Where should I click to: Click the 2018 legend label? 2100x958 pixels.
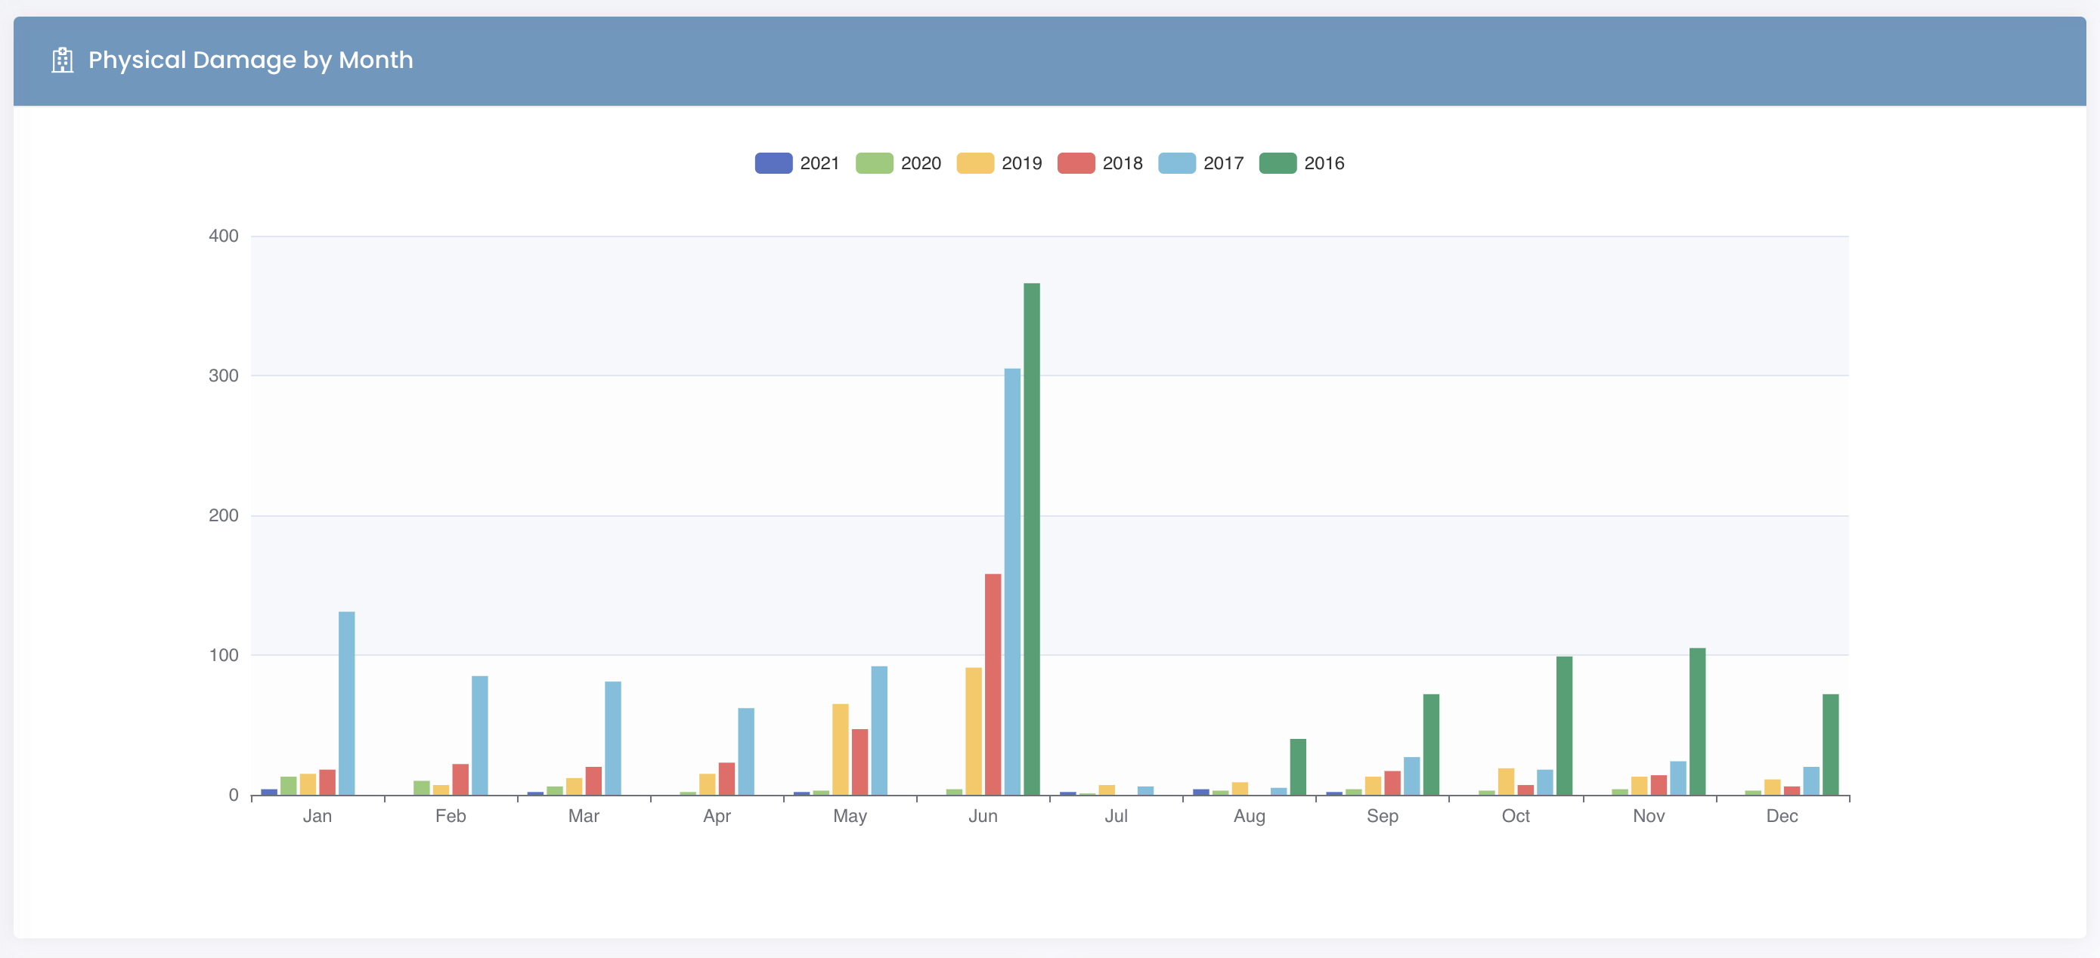click(x=1123, y=163)
